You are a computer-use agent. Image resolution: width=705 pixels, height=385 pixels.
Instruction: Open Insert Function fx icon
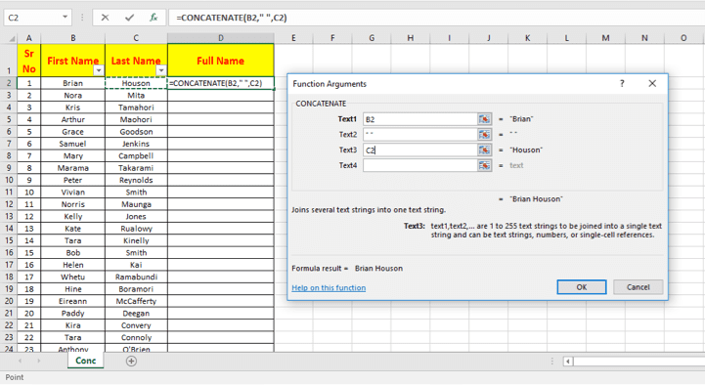(154, 18)
